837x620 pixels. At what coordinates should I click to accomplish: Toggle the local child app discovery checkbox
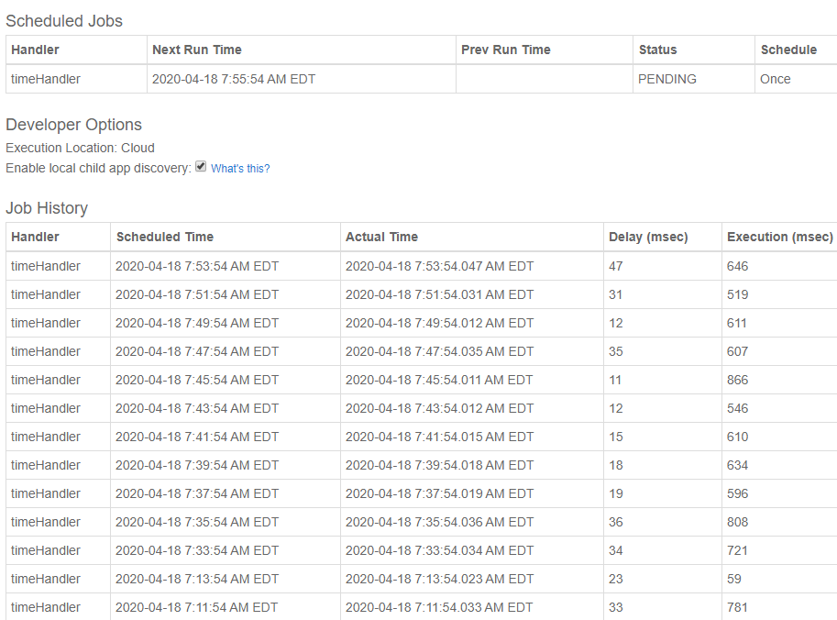(201, 167)
